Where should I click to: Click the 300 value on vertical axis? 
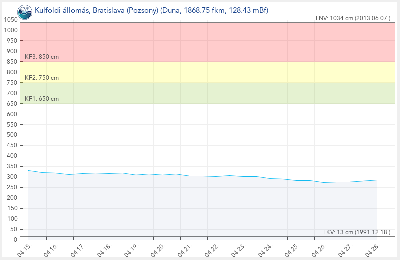pyautogui.click(x=12, y=177)
